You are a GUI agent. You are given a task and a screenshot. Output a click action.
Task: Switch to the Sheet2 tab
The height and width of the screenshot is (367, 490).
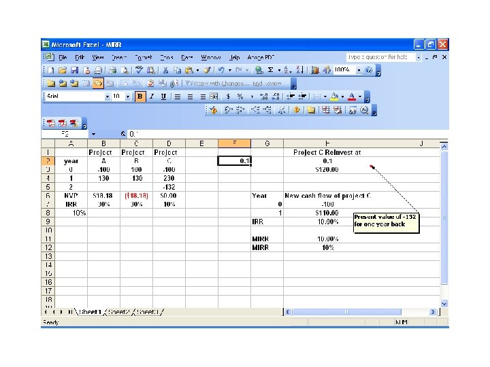[118, 312]
